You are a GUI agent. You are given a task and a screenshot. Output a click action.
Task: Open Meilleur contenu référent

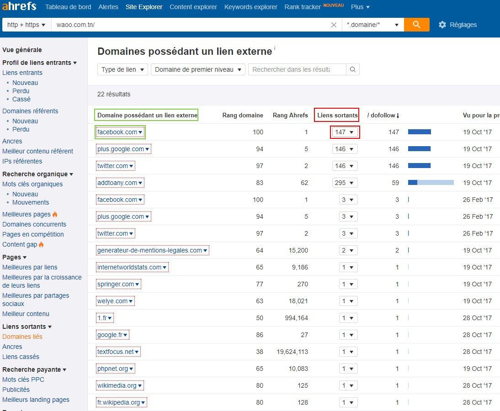[x=37, y=151]
